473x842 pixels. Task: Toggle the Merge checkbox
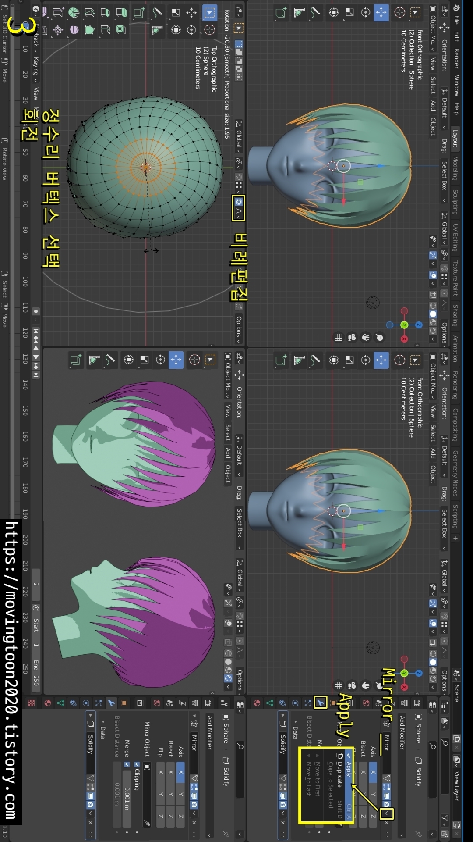pos(127,764)
